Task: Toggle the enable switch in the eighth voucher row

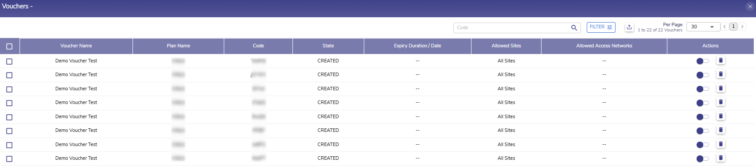Action: pos(702,158)
